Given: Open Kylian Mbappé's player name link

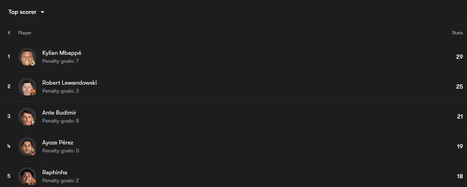Looking at the screenshot, I should [62, 53].
